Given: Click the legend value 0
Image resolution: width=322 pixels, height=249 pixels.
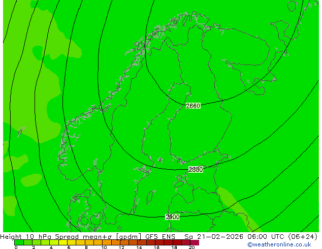Looking at the screenshot, I should [x=16, y=247].
